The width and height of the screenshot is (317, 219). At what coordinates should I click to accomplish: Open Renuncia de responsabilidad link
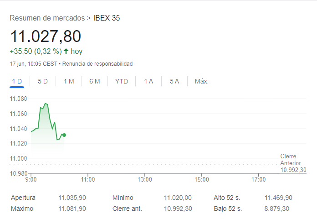97,64
